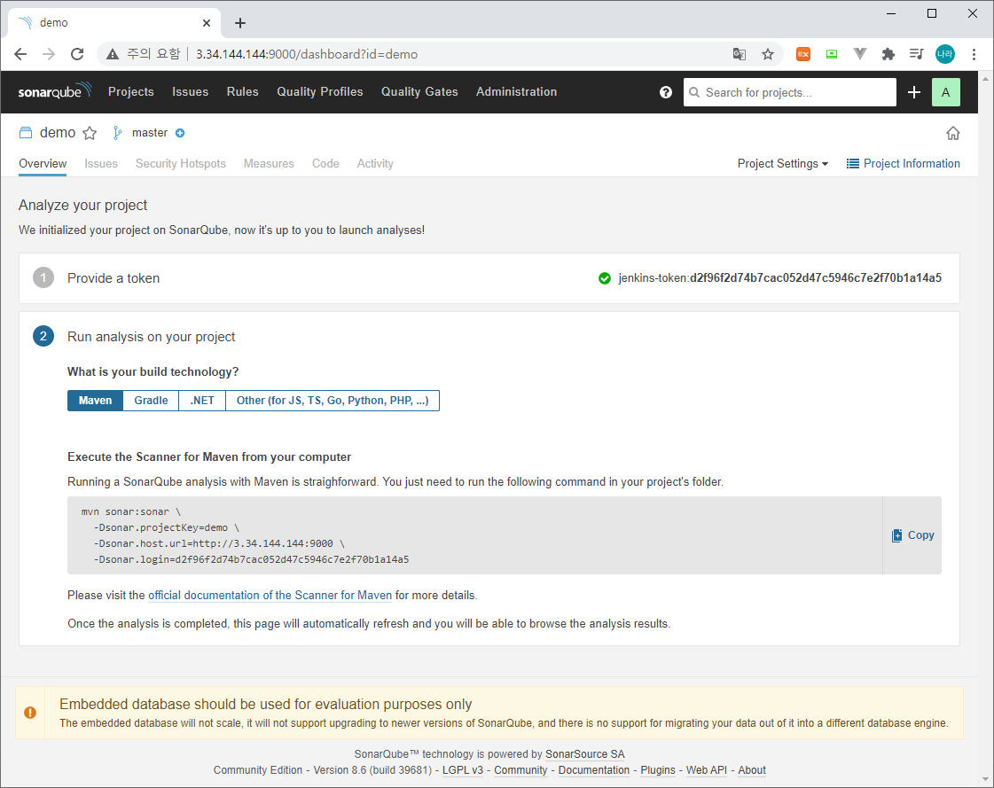Reload the page with refresh icon
This screenshot has height=788, width=994.
(x=77, y=54)
